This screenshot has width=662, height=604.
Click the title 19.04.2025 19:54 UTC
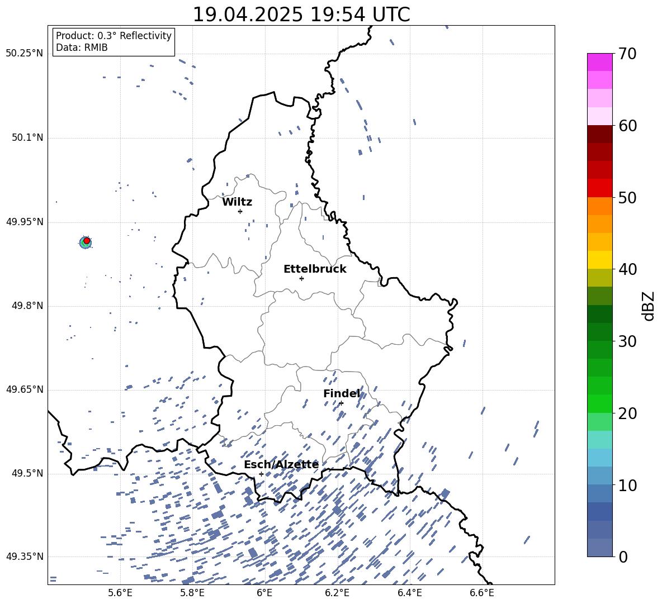pyautogui.click(x=301, y=15)
